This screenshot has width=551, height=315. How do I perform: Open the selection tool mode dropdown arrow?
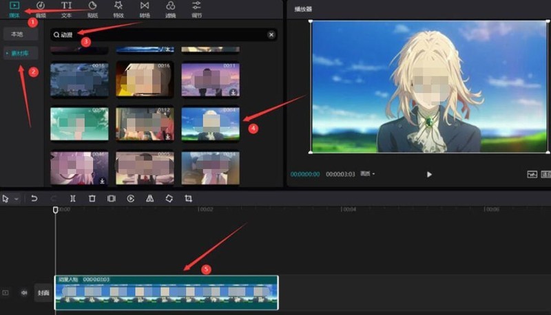coord(17,199)
